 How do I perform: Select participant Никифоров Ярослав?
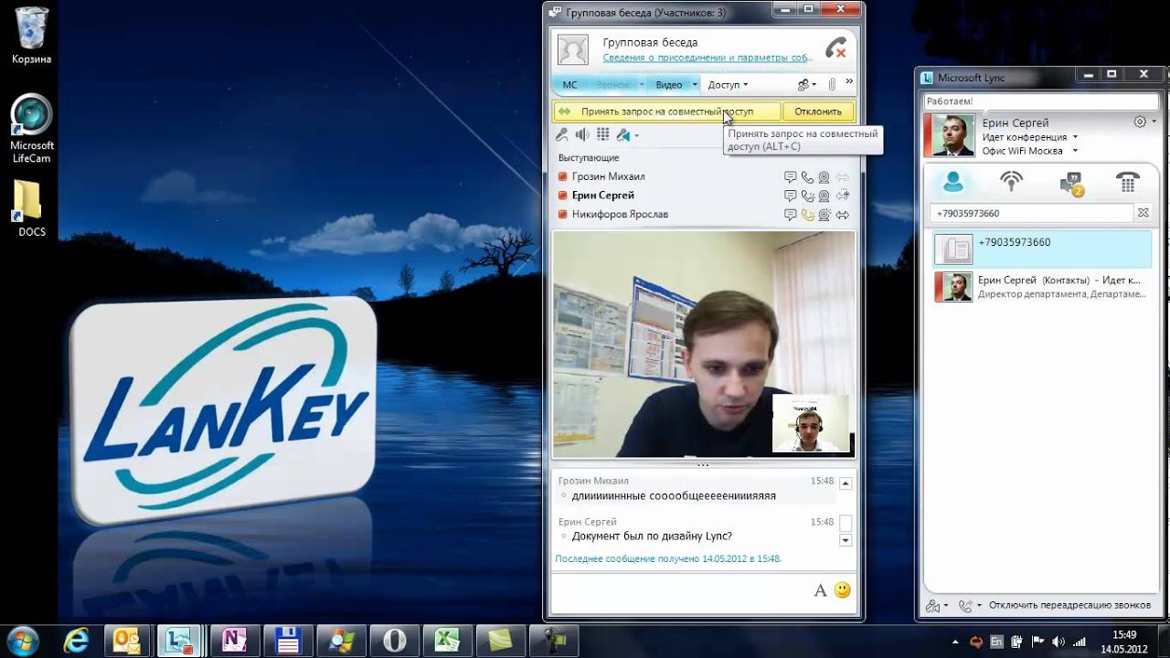620,215
